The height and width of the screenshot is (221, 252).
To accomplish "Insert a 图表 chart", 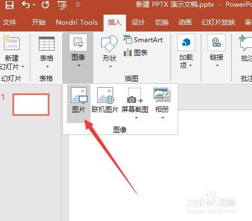I will point(136,53).
